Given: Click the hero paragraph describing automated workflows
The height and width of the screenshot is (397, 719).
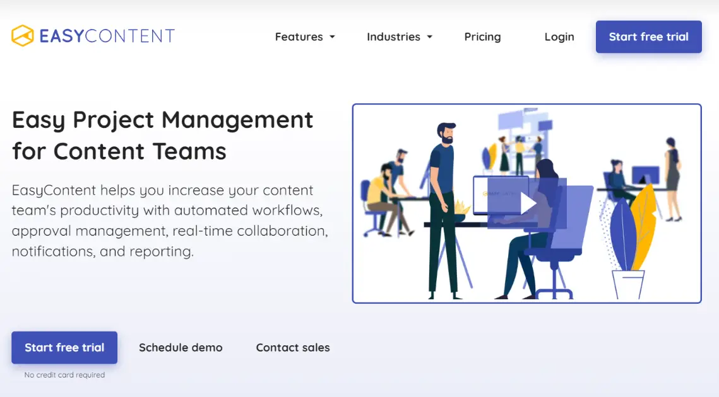Looking at the screenshot, I should 170,221.
